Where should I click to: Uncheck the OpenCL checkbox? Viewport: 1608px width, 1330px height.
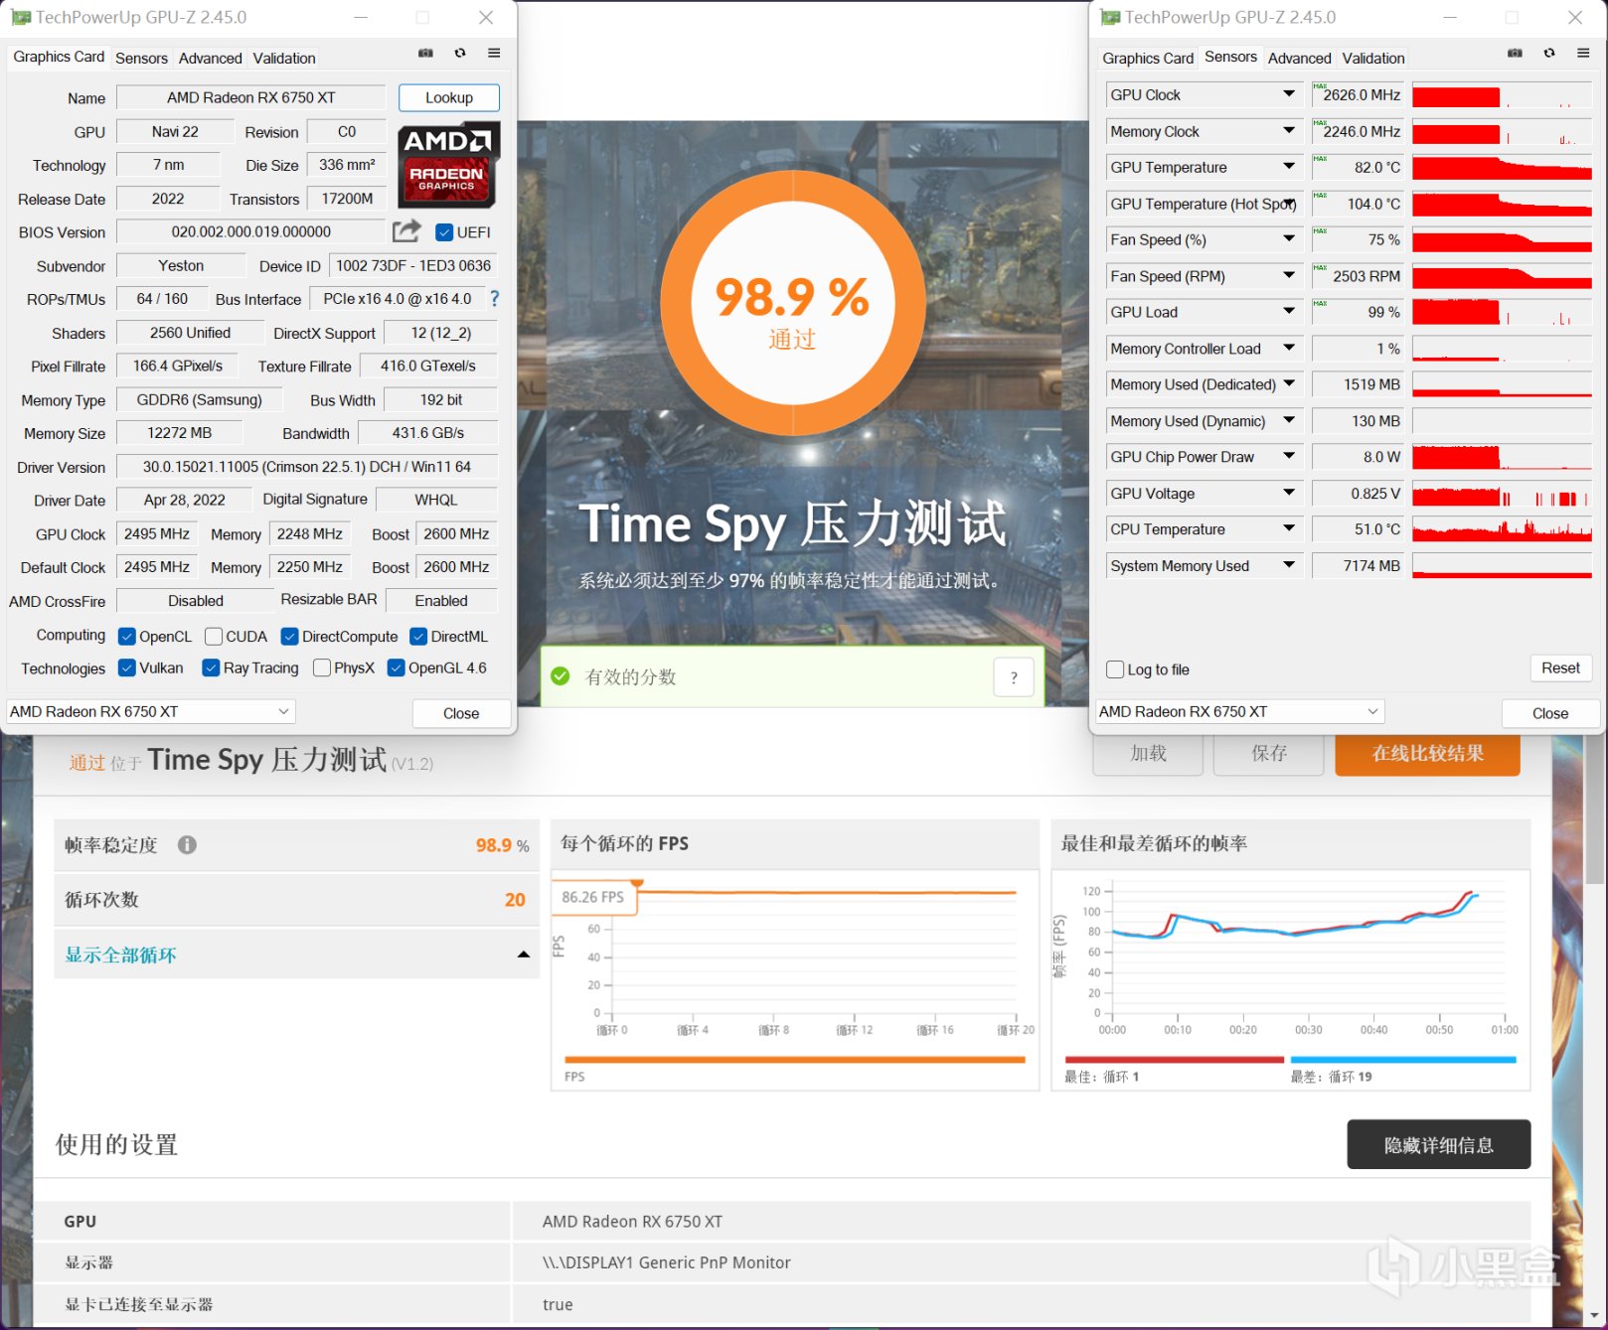point(126,637)
